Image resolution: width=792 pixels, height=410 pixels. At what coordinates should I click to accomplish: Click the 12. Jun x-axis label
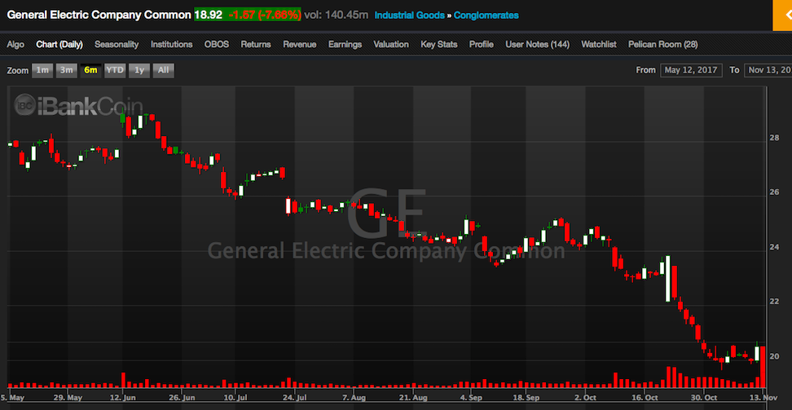coord(123,397)
